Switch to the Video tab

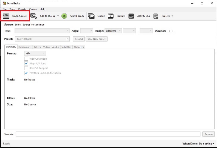46,47
